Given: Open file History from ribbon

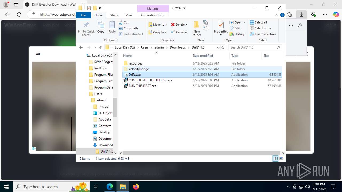Looking at the screenshot, I should click(237, 34).
